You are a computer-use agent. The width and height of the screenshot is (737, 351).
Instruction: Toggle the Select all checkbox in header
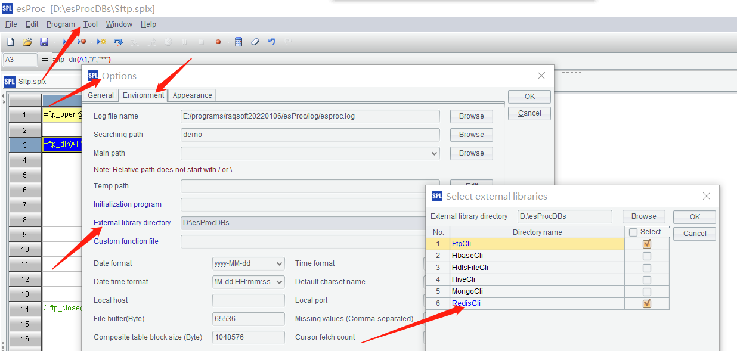tap(633, 232)
